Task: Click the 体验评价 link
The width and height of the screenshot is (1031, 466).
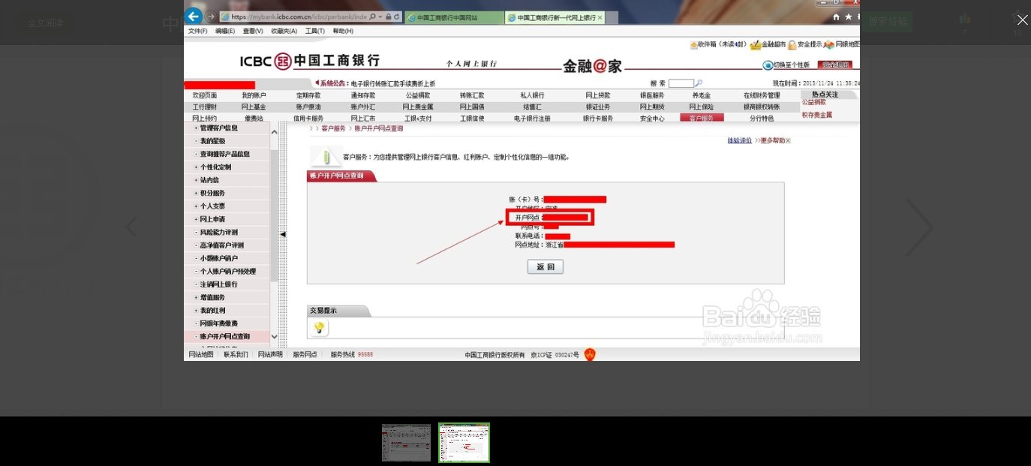Action: (x=739, y=140)
